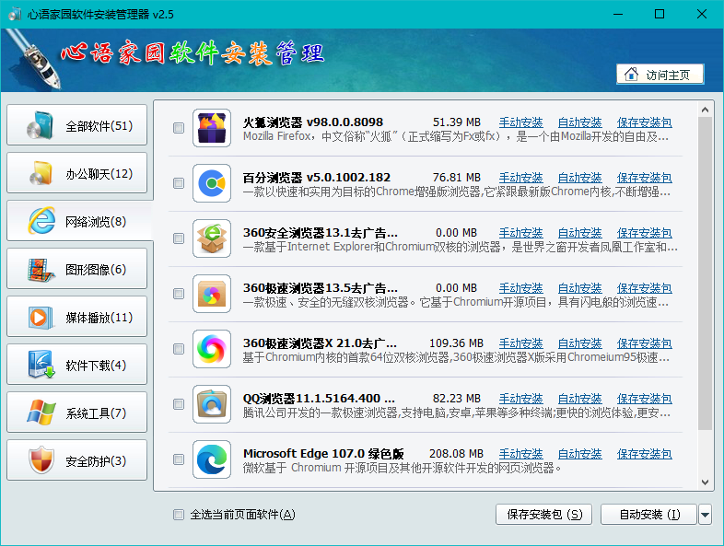Click the 火狐浏览器 v98.0.0.8098 title text
Image resolution: width=724 pixels, height=546 pixels.
313,122
